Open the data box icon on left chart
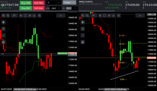The width and height of the screenshot is (157, 91). pyautogui.click(x=4, y=29)
